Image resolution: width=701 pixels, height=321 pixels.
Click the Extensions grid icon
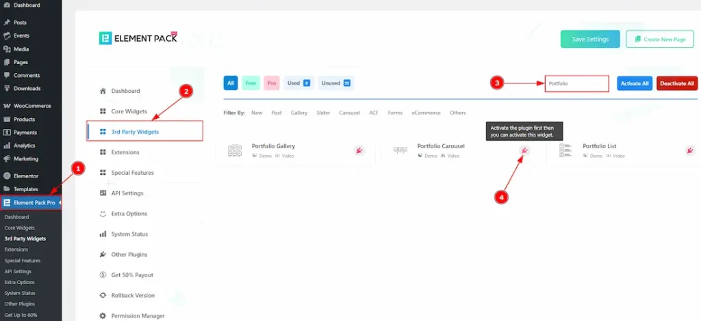[x=103, y=152]
